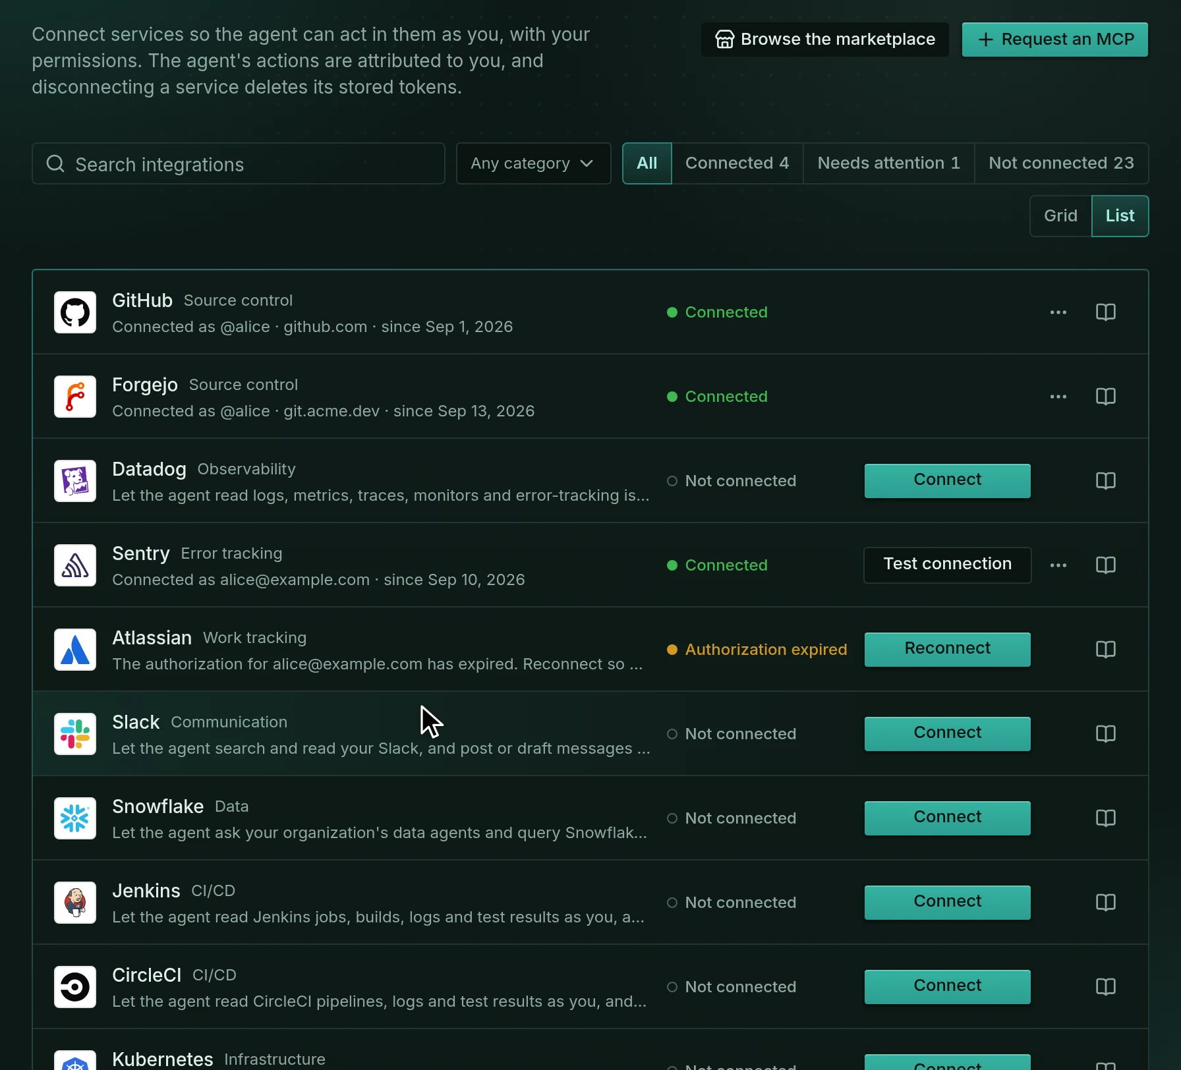Click the Snowflake logo icon
This screenshot has width=1181, height=1070.
75,818
